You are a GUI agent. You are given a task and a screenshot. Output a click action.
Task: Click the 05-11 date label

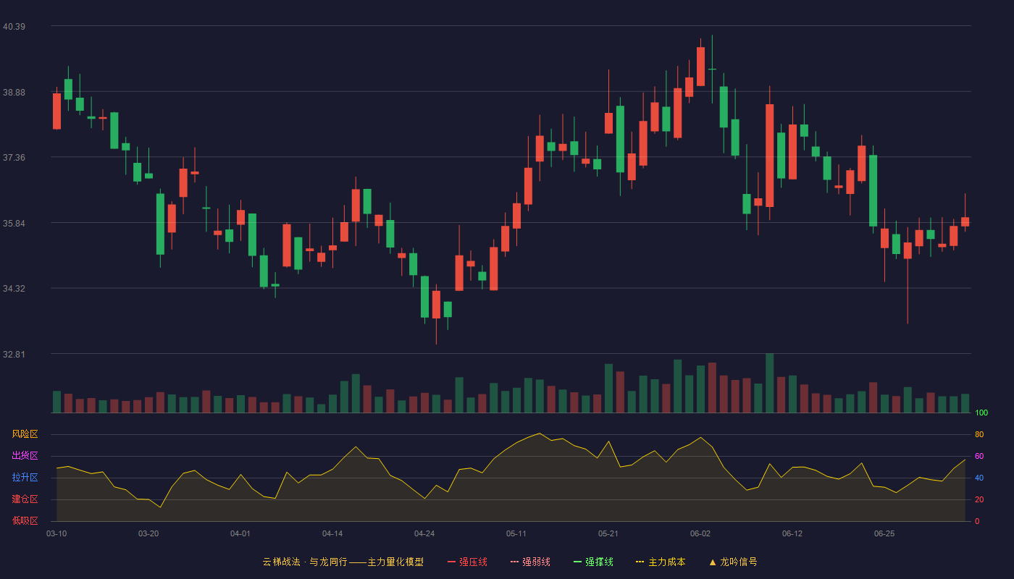[516, 533]
